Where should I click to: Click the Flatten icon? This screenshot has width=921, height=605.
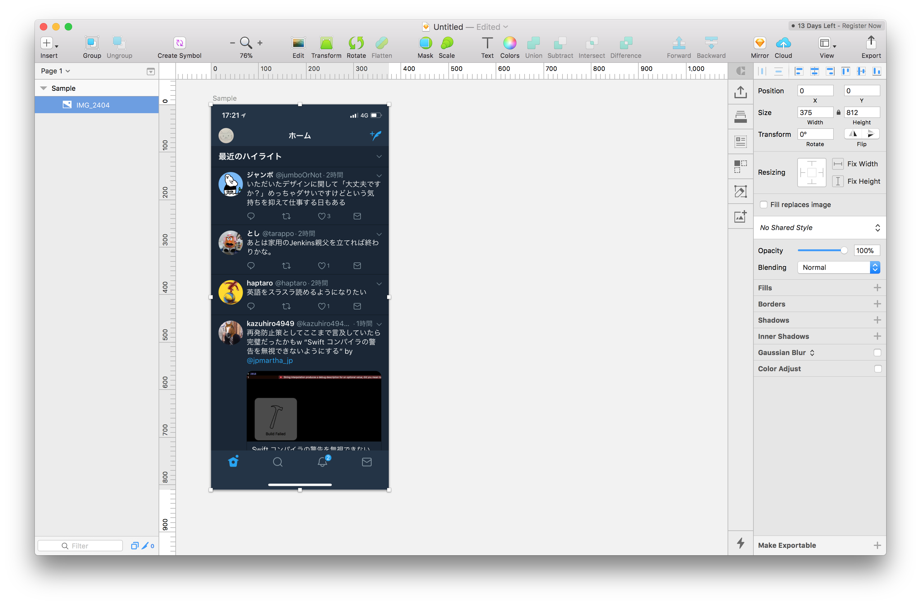click(382, 43)
